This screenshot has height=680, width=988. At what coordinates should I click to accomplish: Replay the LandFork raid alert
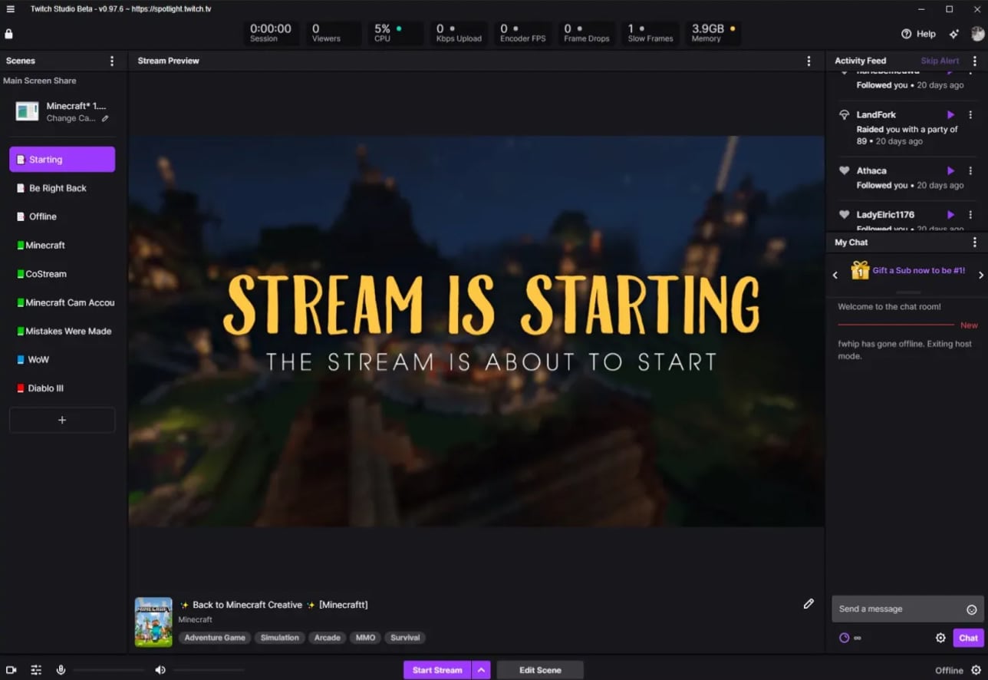click(950, 115)
